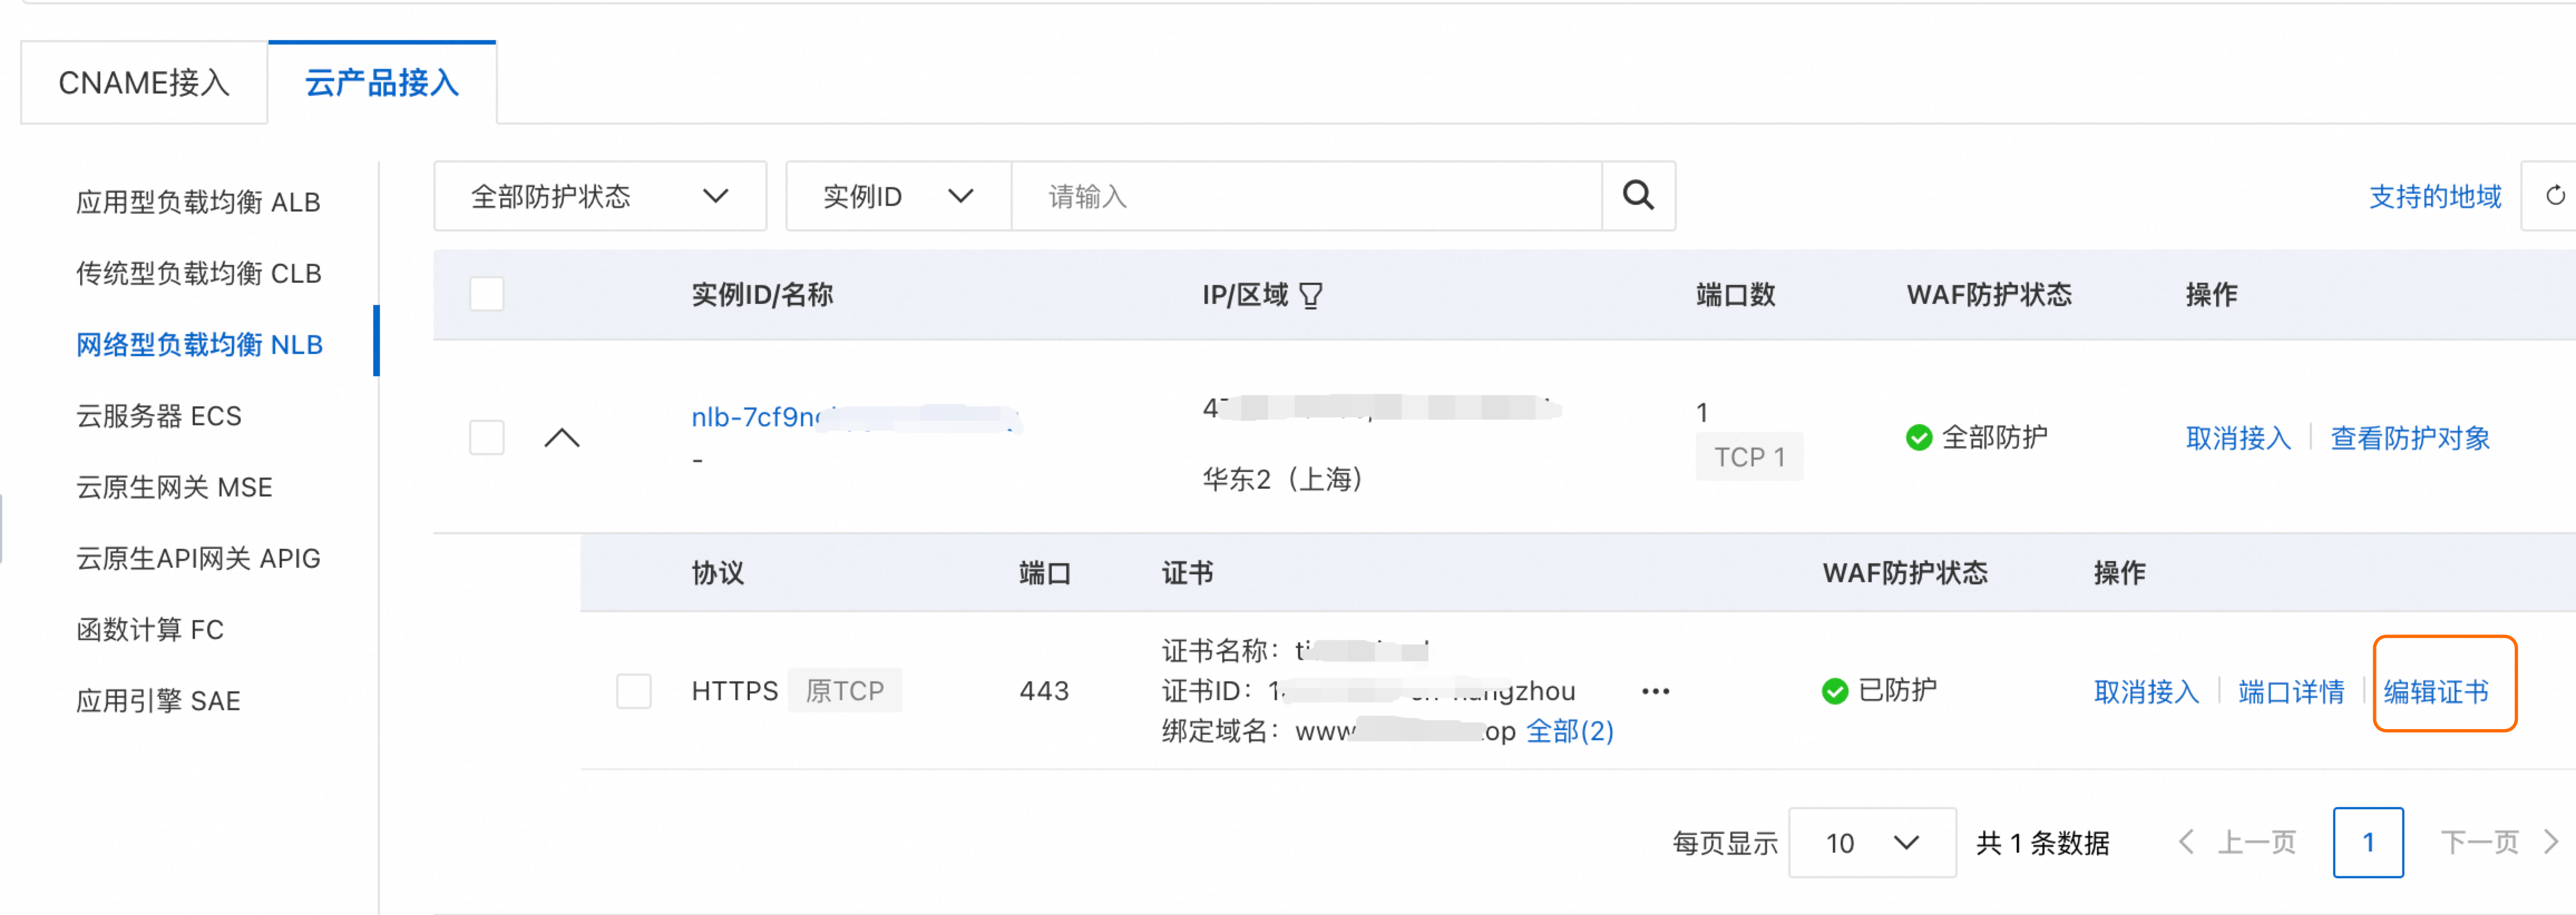Viewport: 2576px width, 915px height.
Task: Click the previous page arrow icon
Action: pyautogui.click(x=2187, y=842)
